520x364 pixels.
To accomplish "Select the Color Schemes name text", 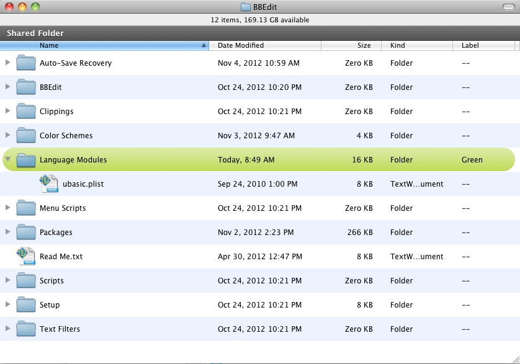I will tap(66, 136).
